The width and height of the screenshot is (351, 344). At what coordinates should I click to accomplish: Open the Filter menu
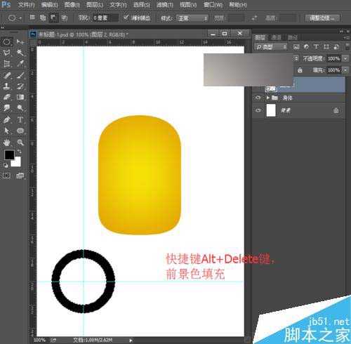point(165,5)
